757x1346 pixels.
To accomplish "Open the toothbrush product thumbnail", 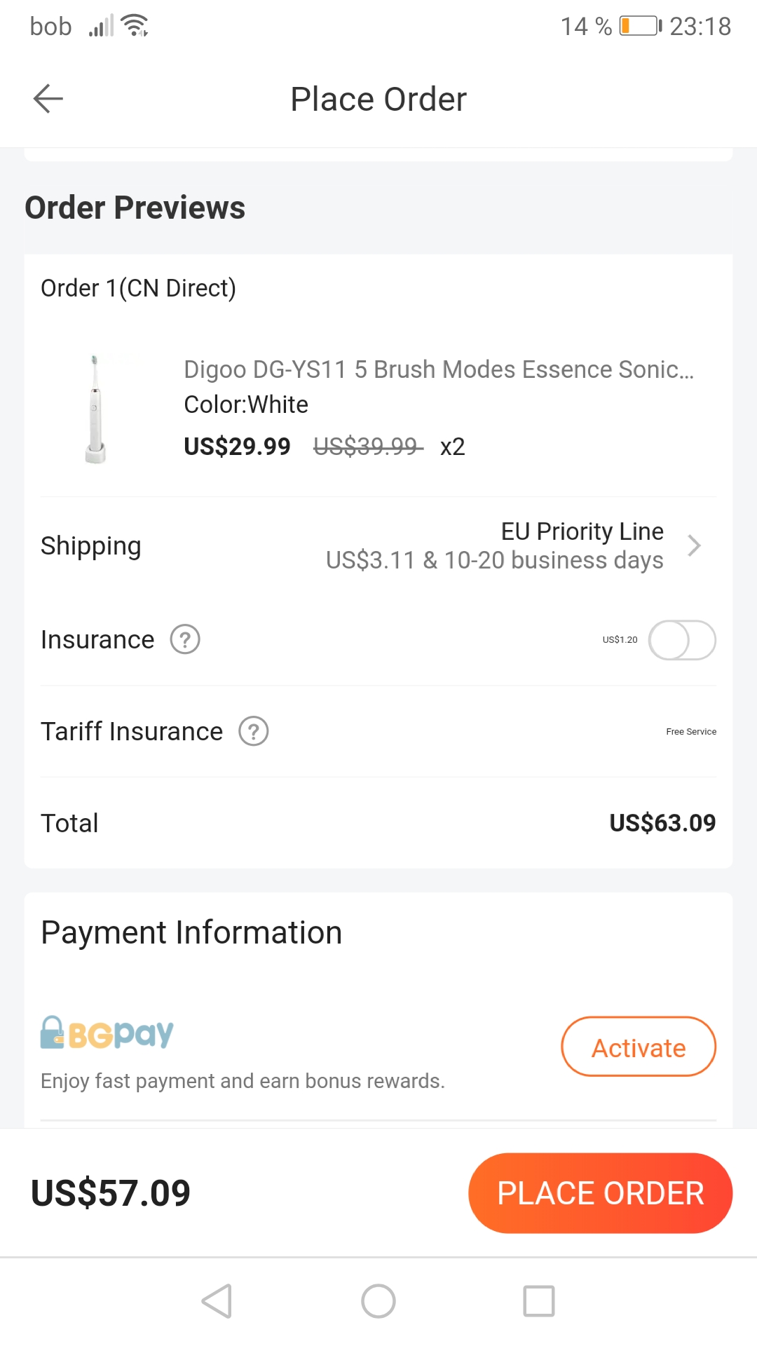I will pyautogui.click(x=95, y=409).
